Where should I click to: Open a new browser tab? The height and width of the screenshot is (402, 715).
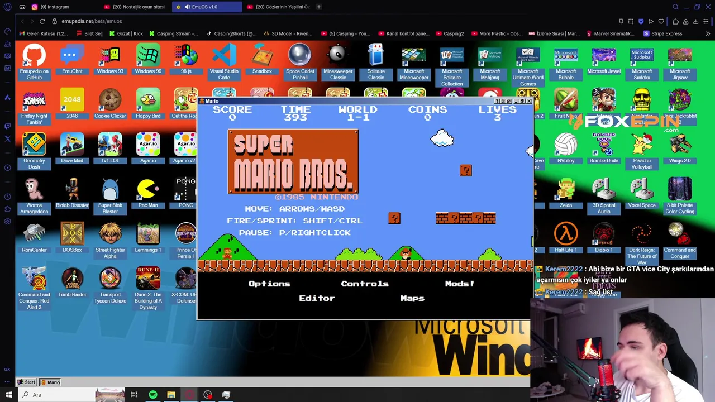pyautogui.click(x=318, y=7)
